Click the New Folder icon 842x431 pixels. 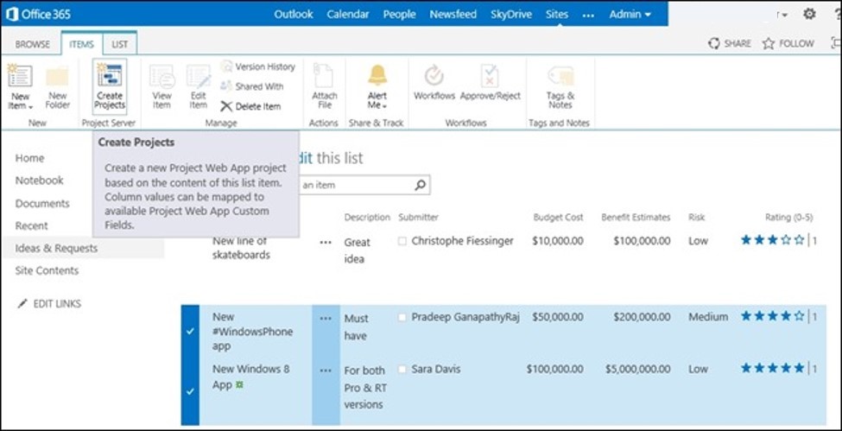[x=58, y=76]
